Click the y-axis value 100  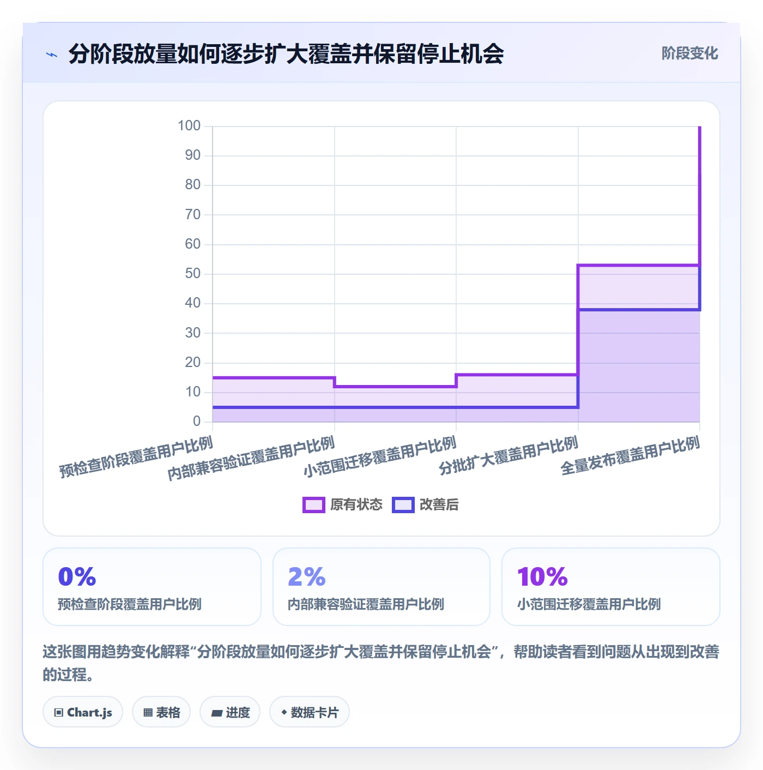click(189, 126)
